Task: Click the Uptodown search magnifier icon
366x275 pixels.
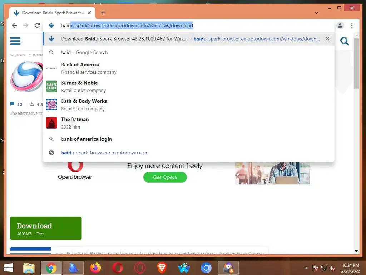Action: tap(344, 42)
